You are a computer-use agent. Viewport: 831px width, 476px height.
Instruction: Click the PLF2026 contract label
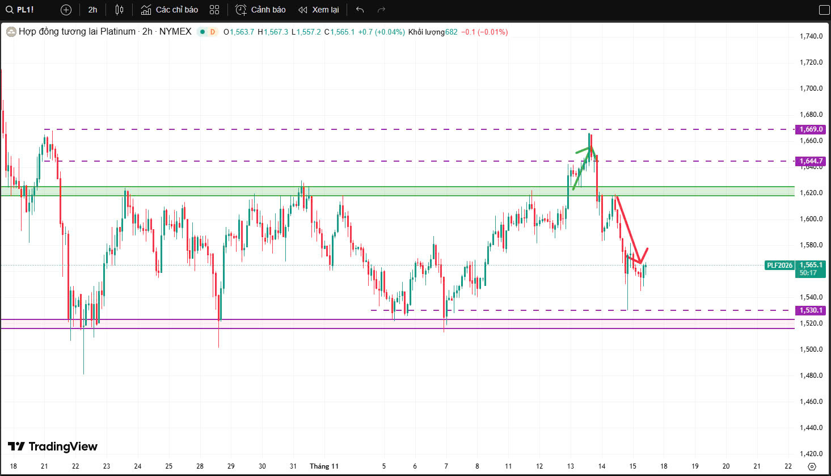point(779,266)
